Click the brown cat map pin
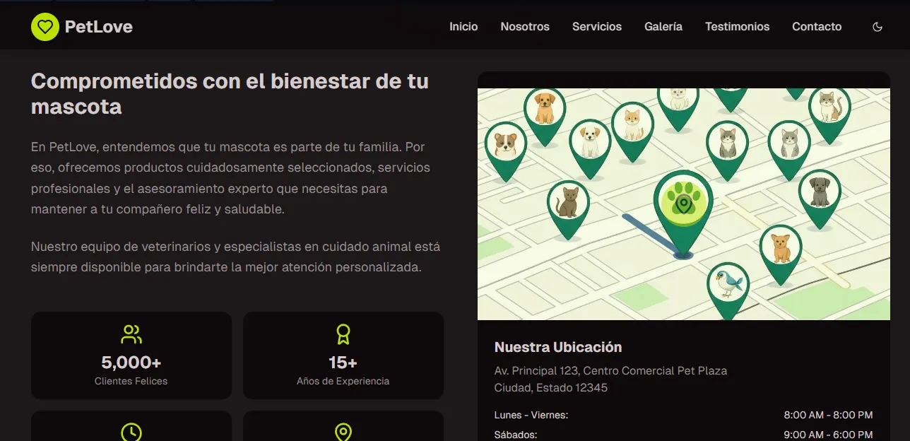 point(568,202)
